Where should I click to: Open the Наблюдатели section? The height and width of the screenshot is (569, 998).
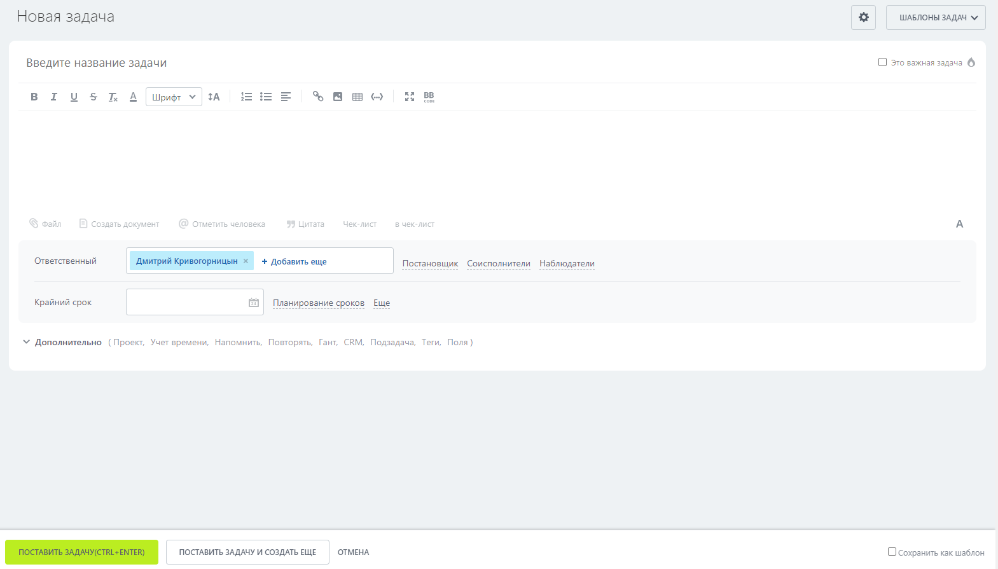click(567, 263)
